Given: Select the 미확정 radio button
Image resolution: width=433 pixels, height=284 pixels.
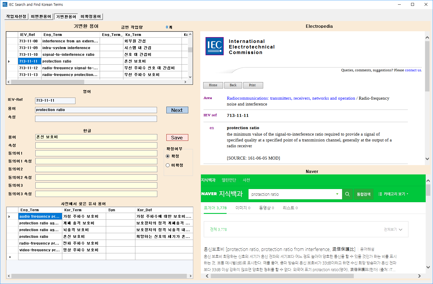Looking at the screenshot, I should click(x=168, y=165).
